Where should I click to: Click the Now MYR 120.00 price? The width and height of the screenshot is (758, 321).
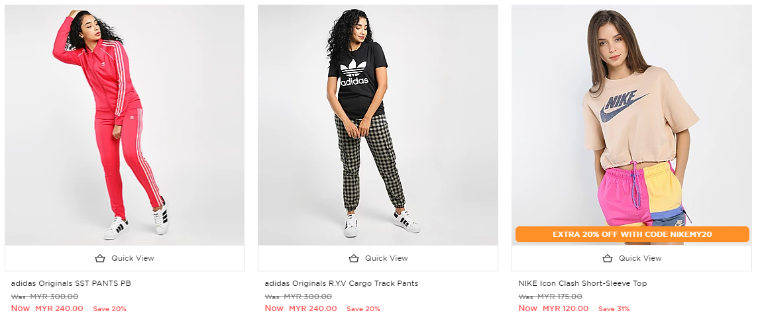553,308
